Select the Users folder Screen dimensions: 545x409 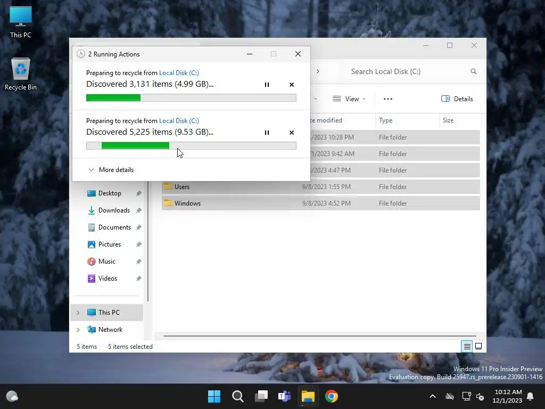(x=320, y=187)
